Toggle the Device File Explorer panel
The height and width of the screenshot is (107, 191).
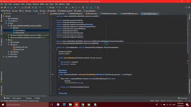tap(190, 86)
